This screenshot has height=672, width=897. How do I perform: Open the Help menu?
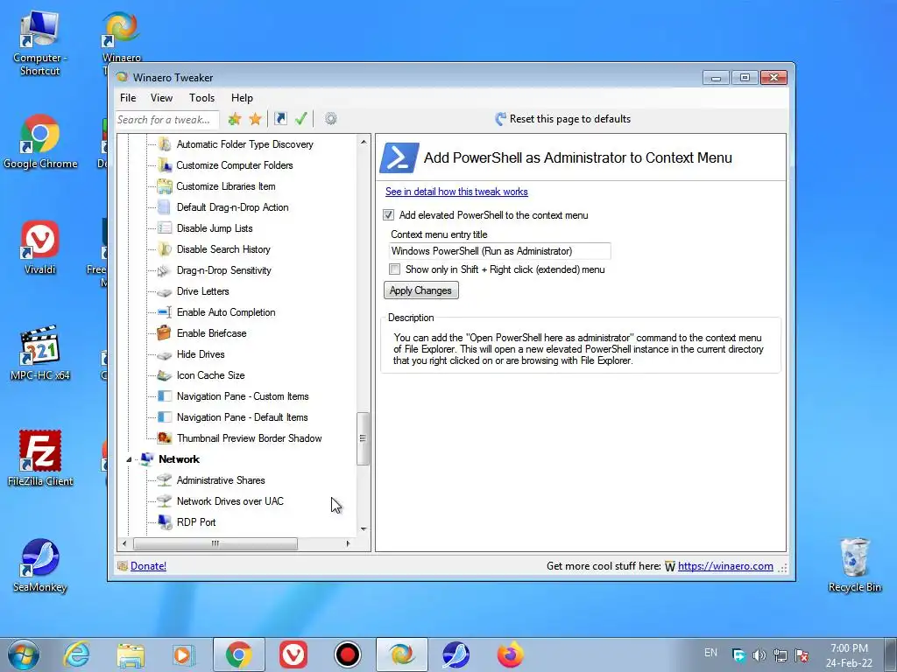[242, 98]
